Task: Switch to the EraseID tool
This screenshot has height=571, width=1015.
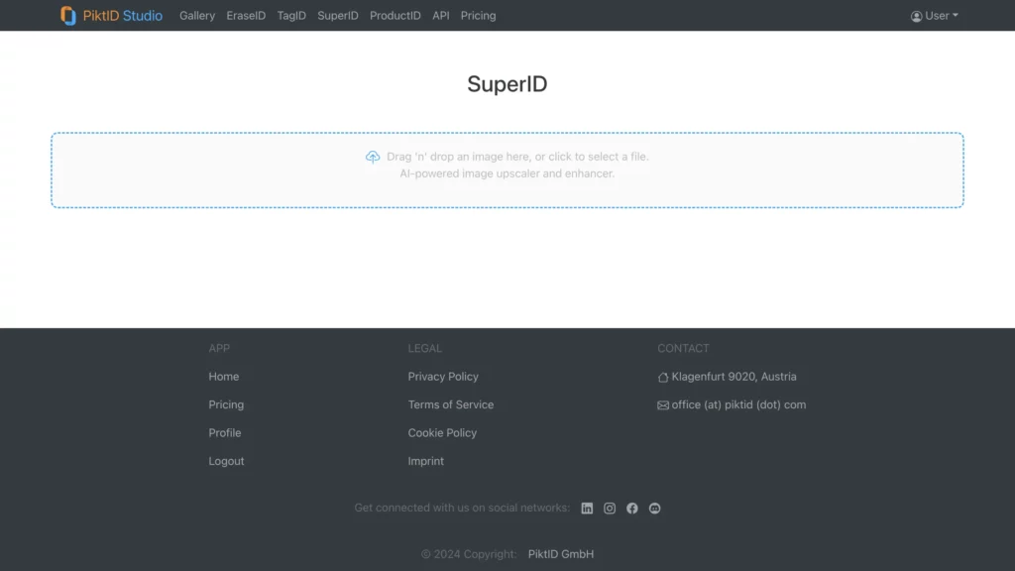Action: coord(246,16)
